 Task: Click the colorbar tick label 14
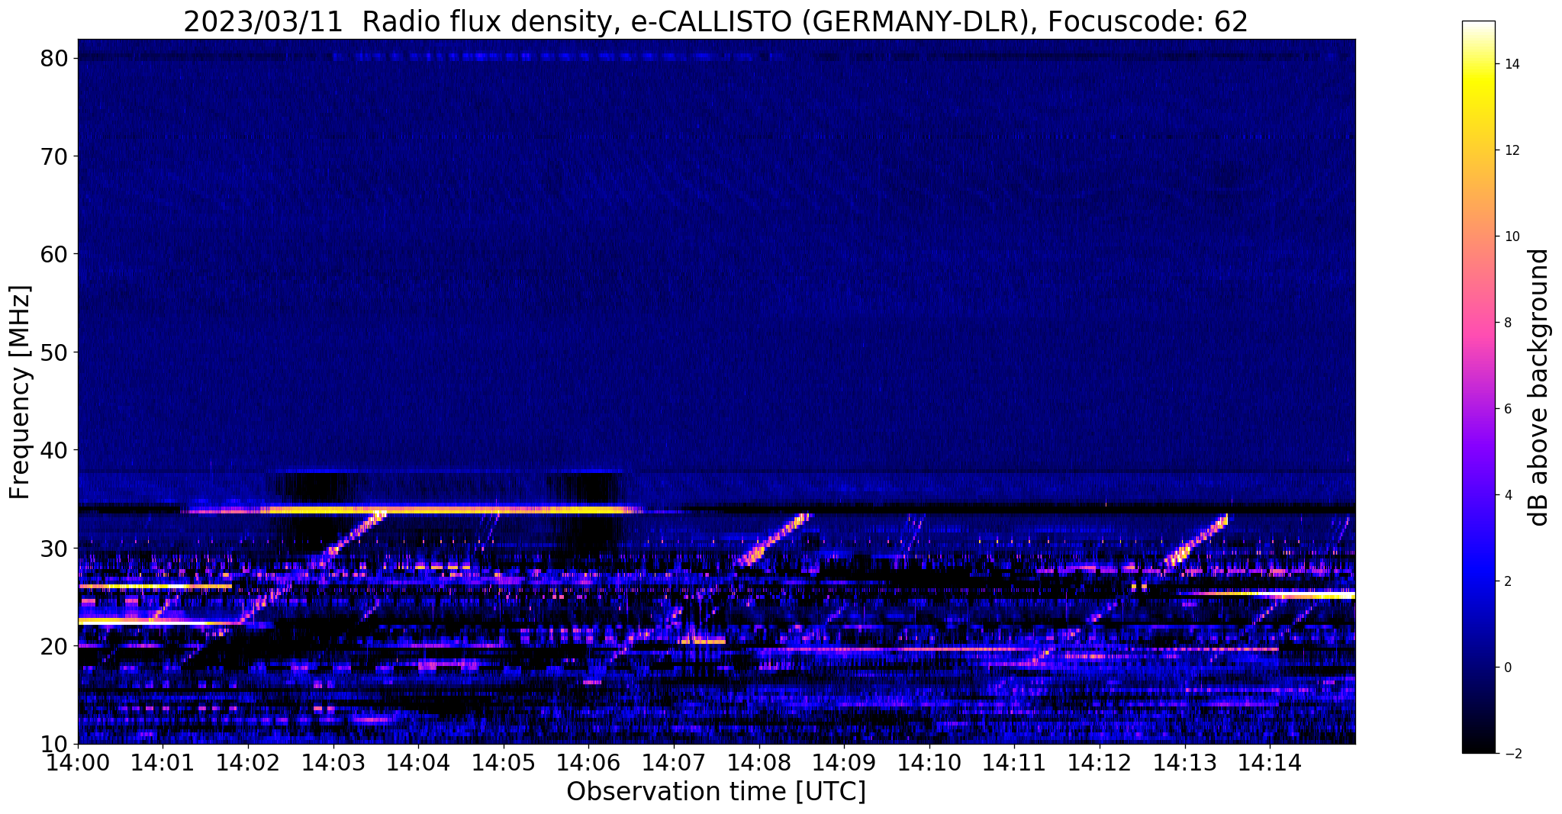tap(1511, 64)
